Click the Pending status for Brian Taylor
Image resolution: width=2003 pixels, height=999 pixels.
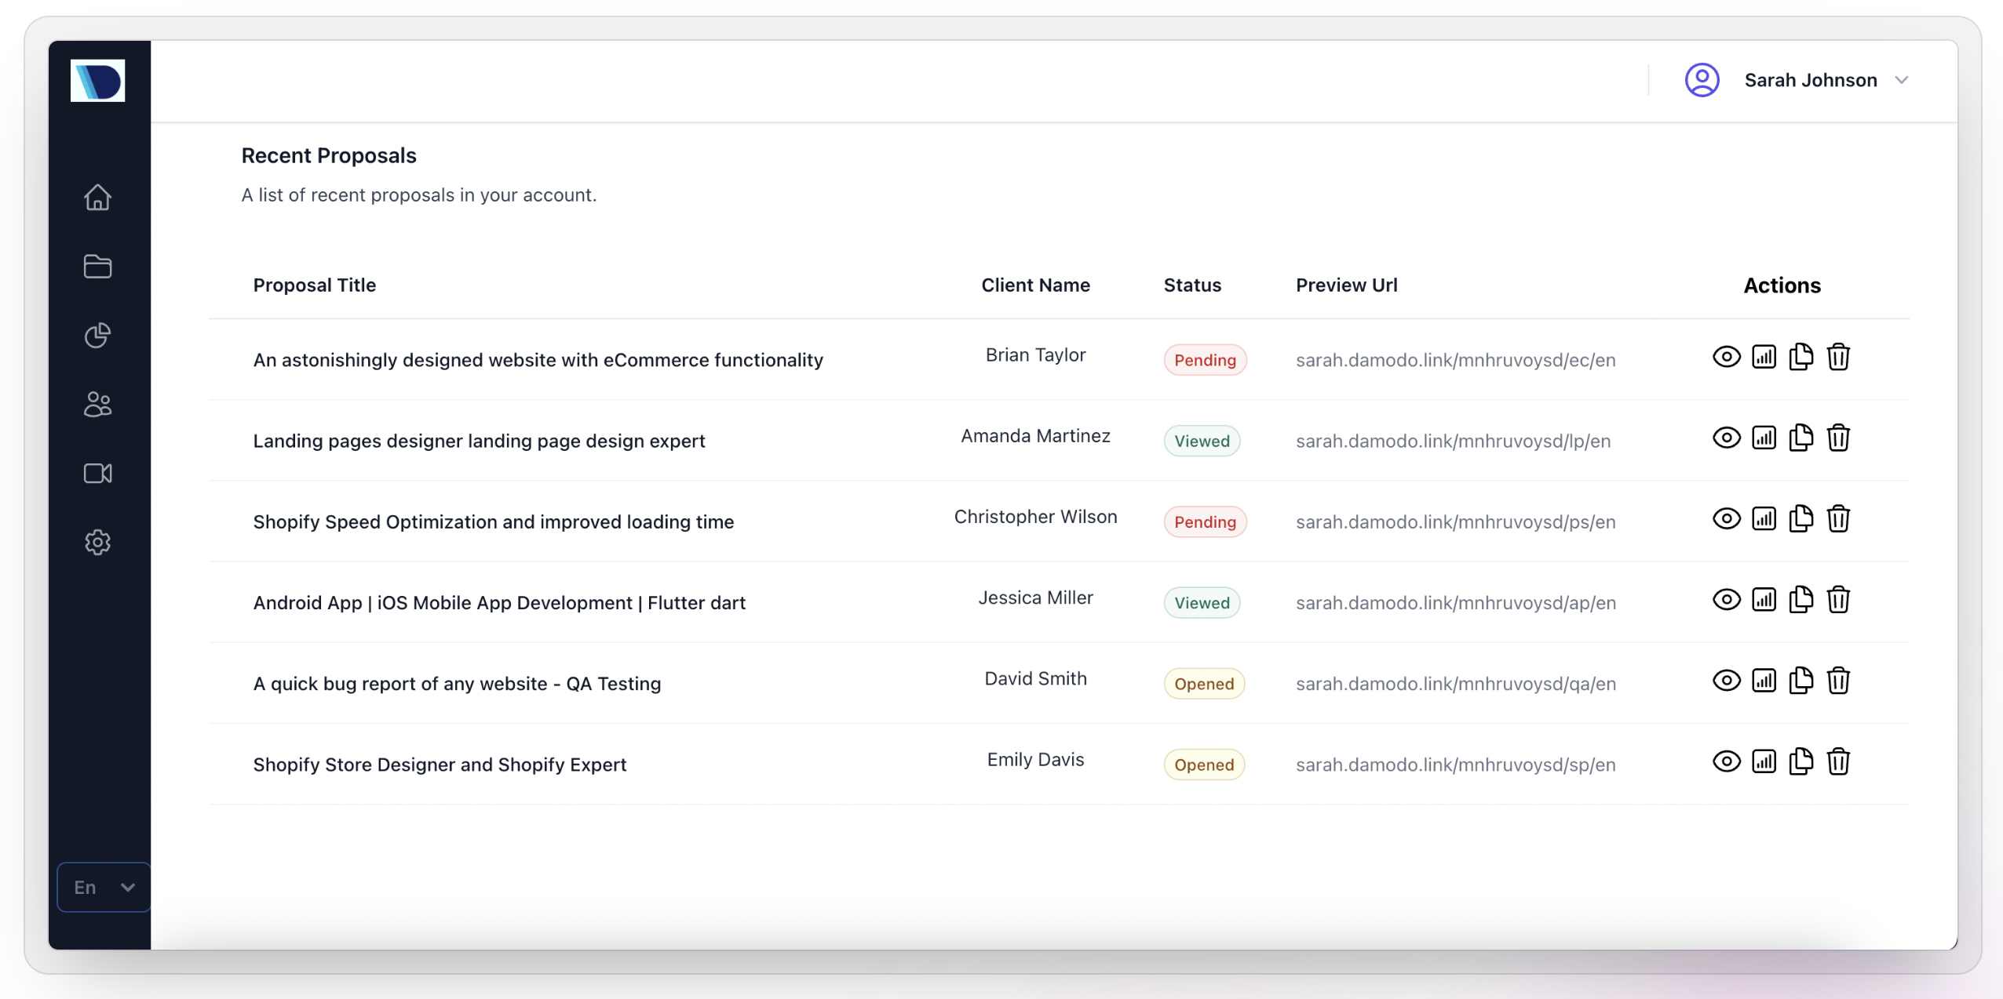tap(1205, 360)
